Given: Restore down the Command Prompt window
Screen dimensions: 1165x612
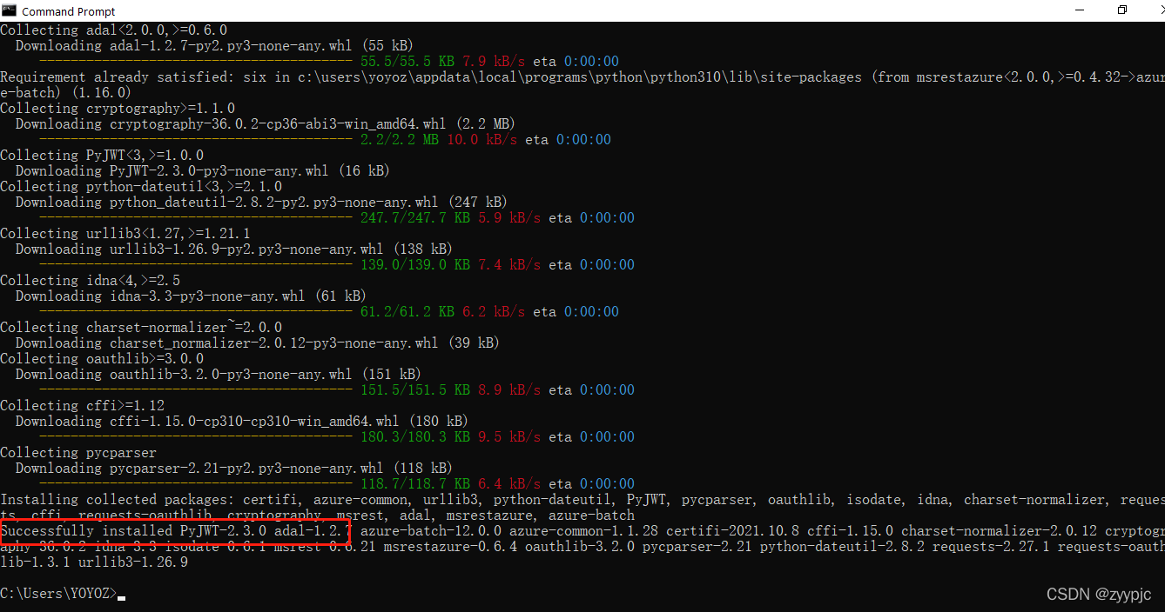Looking at the screenshot, I should 1122,10.
